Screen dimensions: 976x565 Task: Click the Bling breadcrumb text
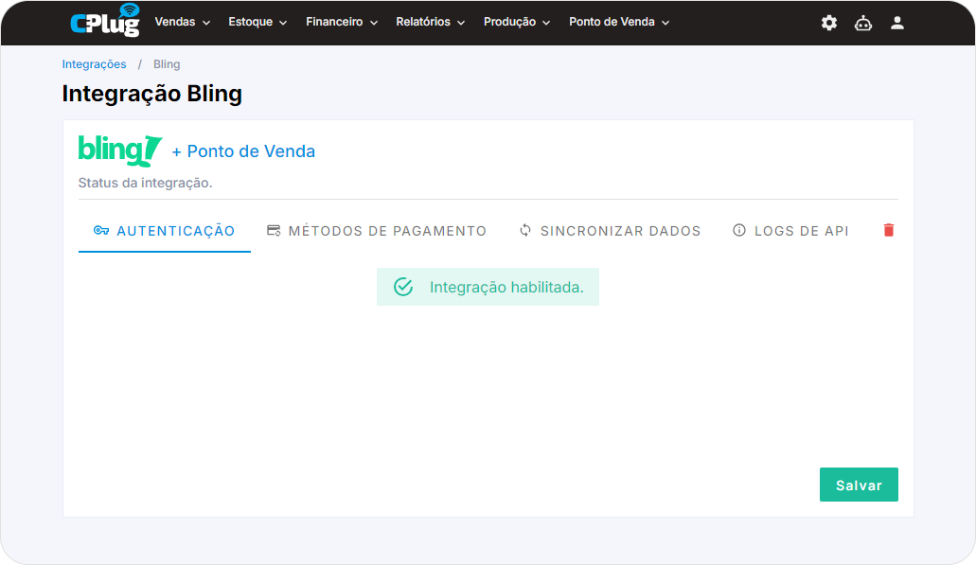167,64
